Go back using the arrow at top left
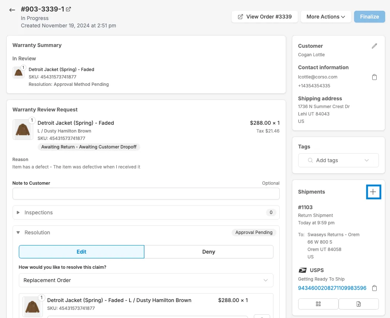The width and height of the screenshot is (390, 318). pyautogui.click(x=11, y=10)
